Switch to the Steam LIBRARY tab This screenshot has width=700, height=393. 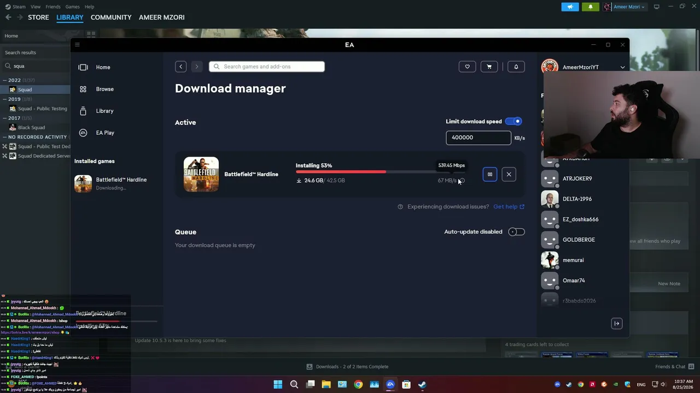[x=70, y=17]
